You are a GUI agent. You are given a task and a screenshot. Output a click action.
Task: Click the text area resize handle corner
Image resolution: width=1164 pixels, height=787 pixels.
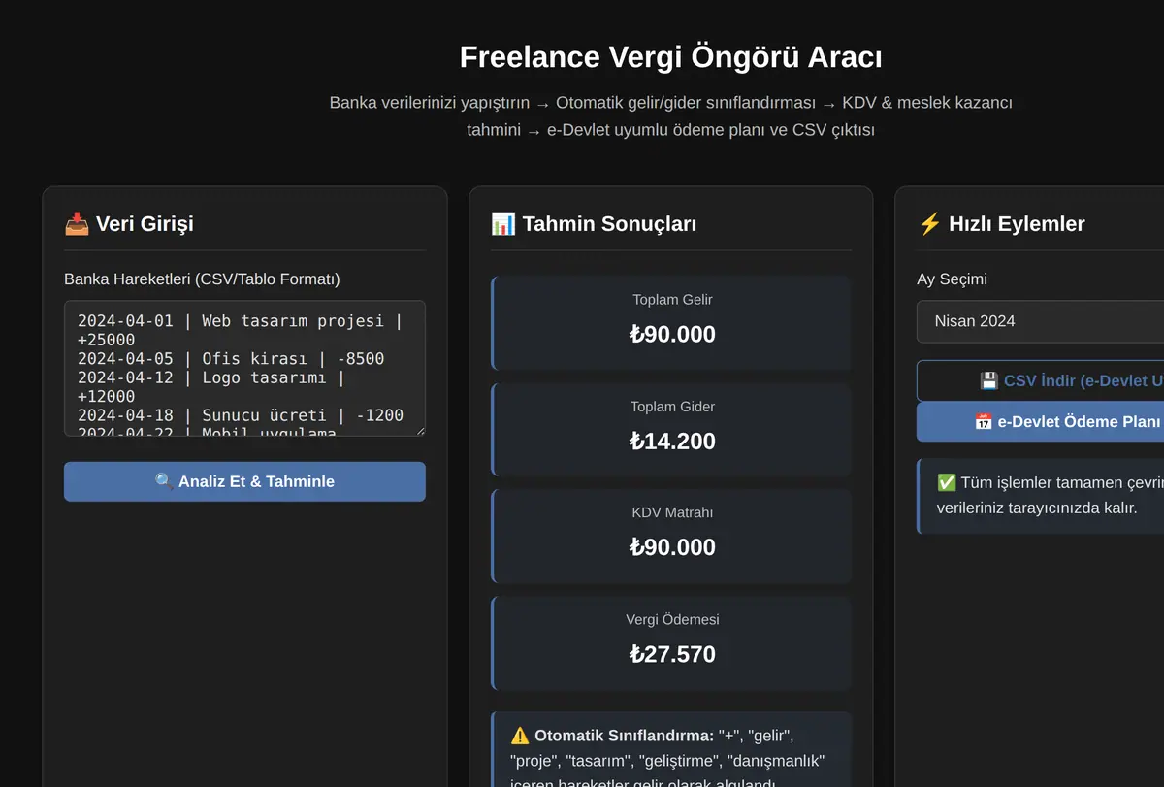click(x=419, y=430)
